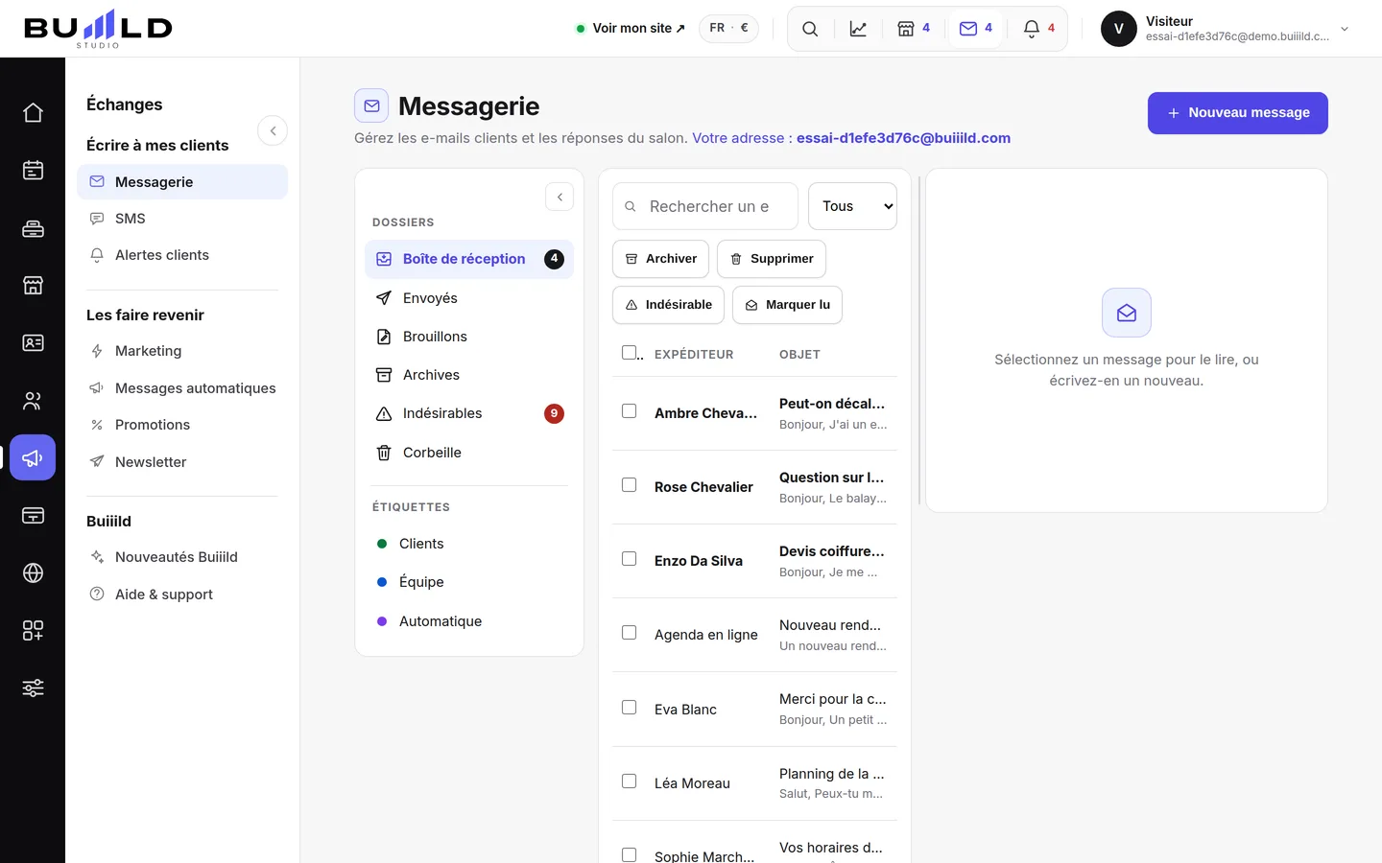Open the home icon in left rail

(x=33, y=113)
